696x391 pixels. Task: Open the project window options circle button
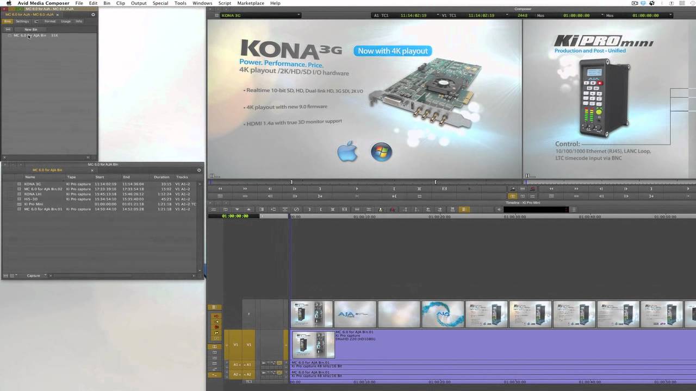pyautogui.click(x=93, y=15)
